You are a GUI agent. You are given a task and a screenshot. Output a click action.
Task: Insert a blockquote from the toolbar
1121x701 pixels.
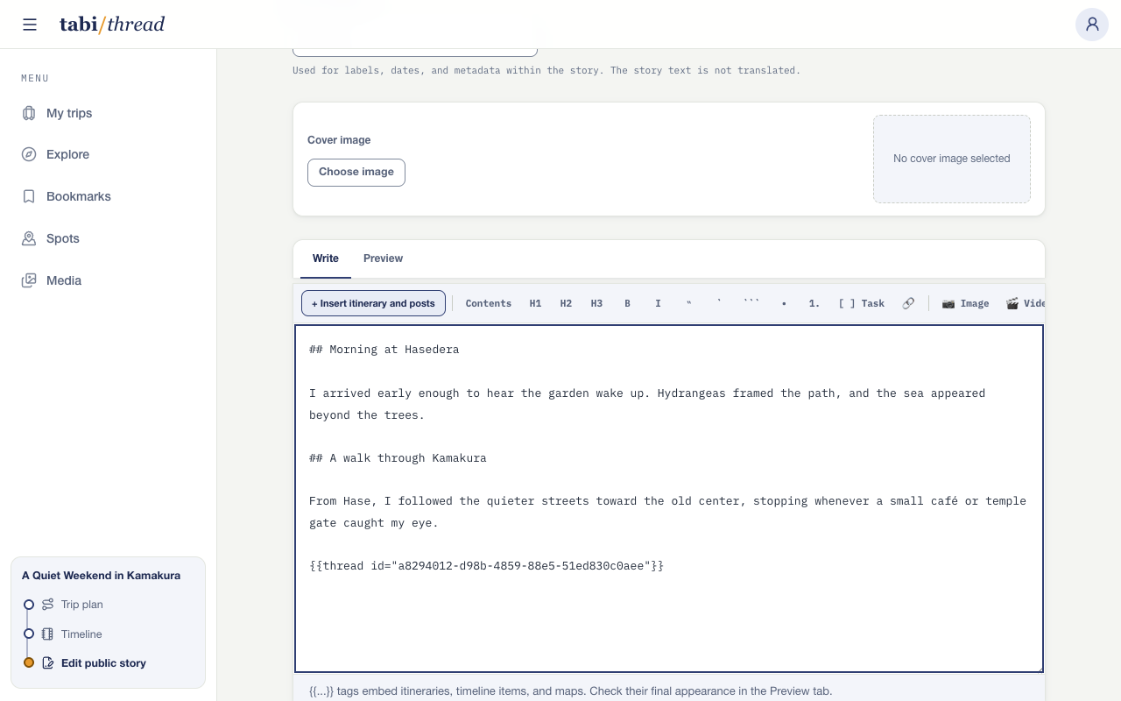tap(688, 303)
